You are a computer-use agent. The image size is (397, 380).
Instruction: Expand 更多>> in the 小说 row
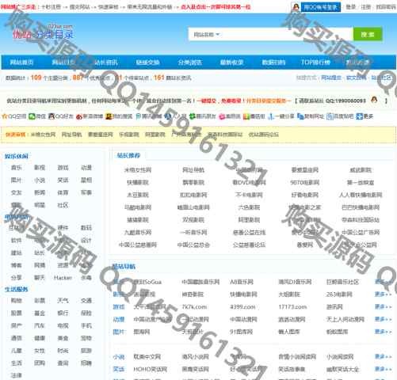pos(383,356)
